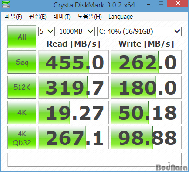Screen dimensions: 189x172
Task: Open the Language menu
Action: 121,17
